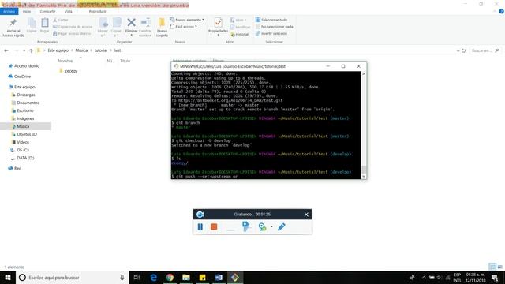Image resolution: width=505 pixels, height=284 pixels.
Task: Open Word from the taskbar
Action: coord(219,277)
